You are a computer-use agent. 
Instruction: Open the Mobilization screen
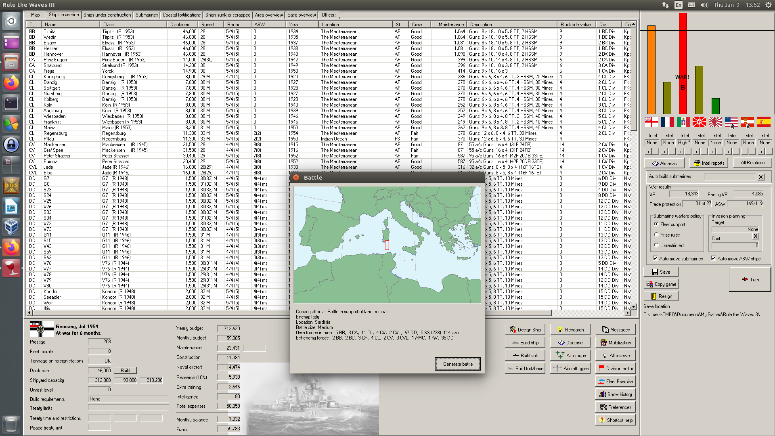pos(616,342)
